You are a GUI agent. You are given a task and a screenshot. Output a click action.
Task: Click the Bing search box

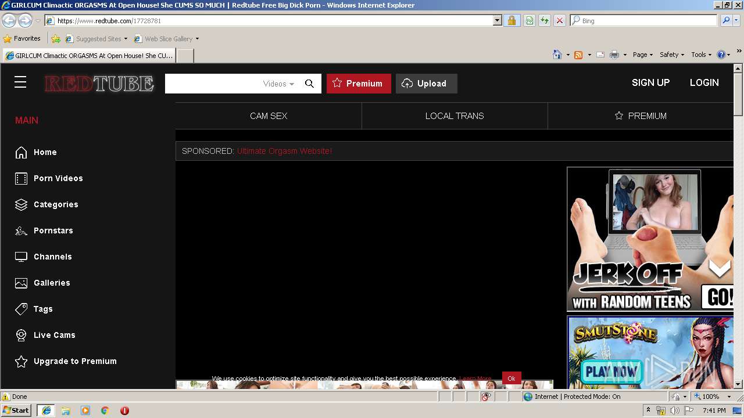point(644,20)
